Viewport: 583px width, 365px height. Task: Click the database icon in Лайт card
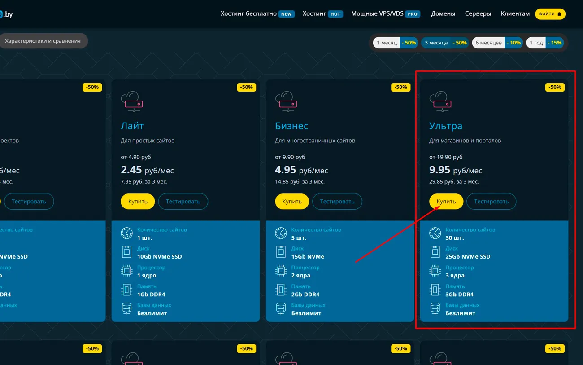click(127, 308)
